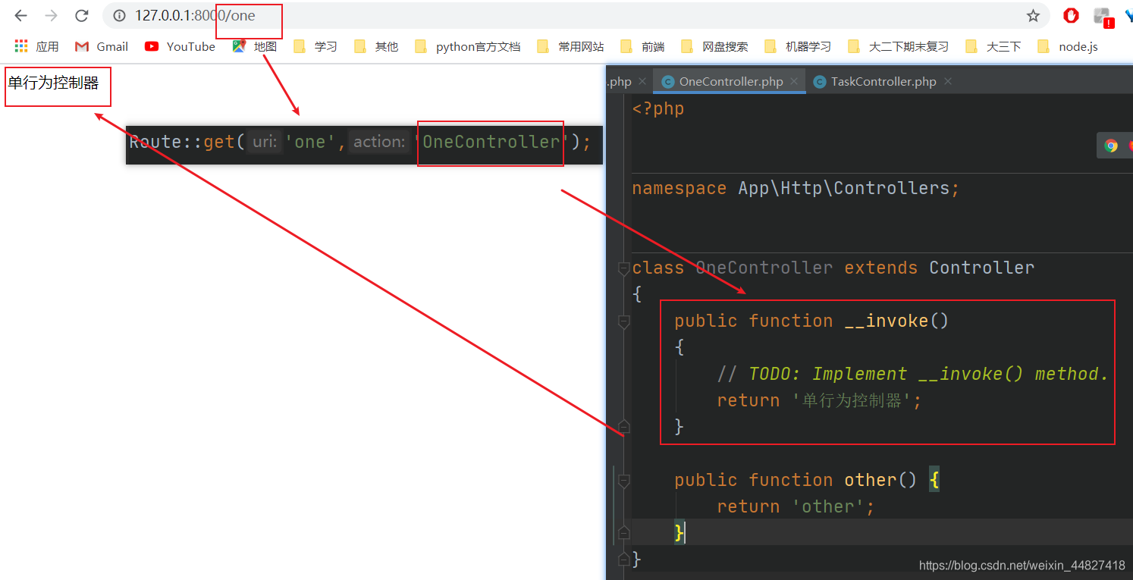This screenshot has width=1133, height=580.
Task: Open the node.js bookmark folder
Action: pos(1068,46)
